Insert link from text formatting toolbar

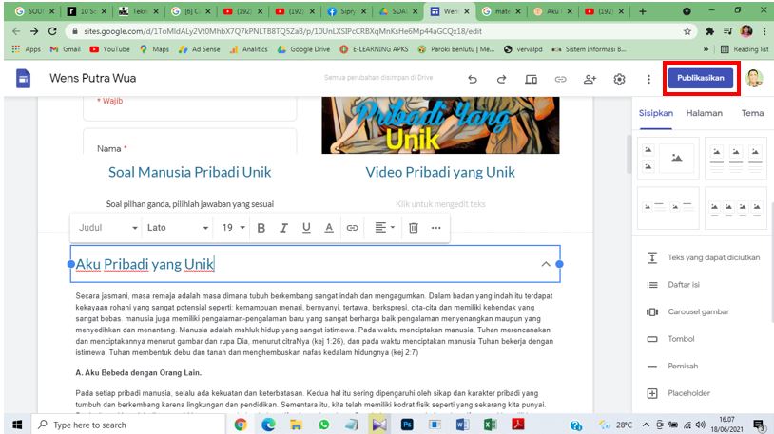click(x=352, y=228)
